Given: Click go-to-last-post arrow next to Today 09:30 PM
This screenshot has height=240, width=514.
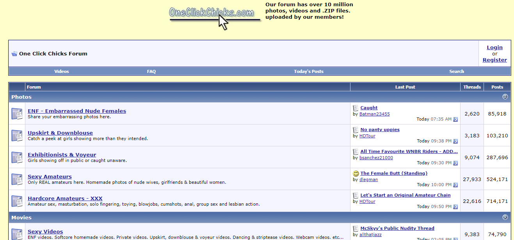Looking at the screenshot, I should coord(455,163).
